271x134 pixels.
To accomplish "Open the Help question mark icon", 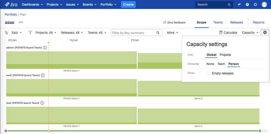I will [247, 5].
